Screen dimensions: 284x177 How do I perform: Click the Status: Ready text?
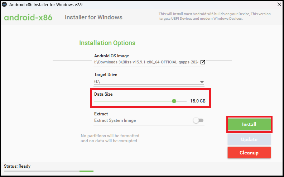click(17, 166)
